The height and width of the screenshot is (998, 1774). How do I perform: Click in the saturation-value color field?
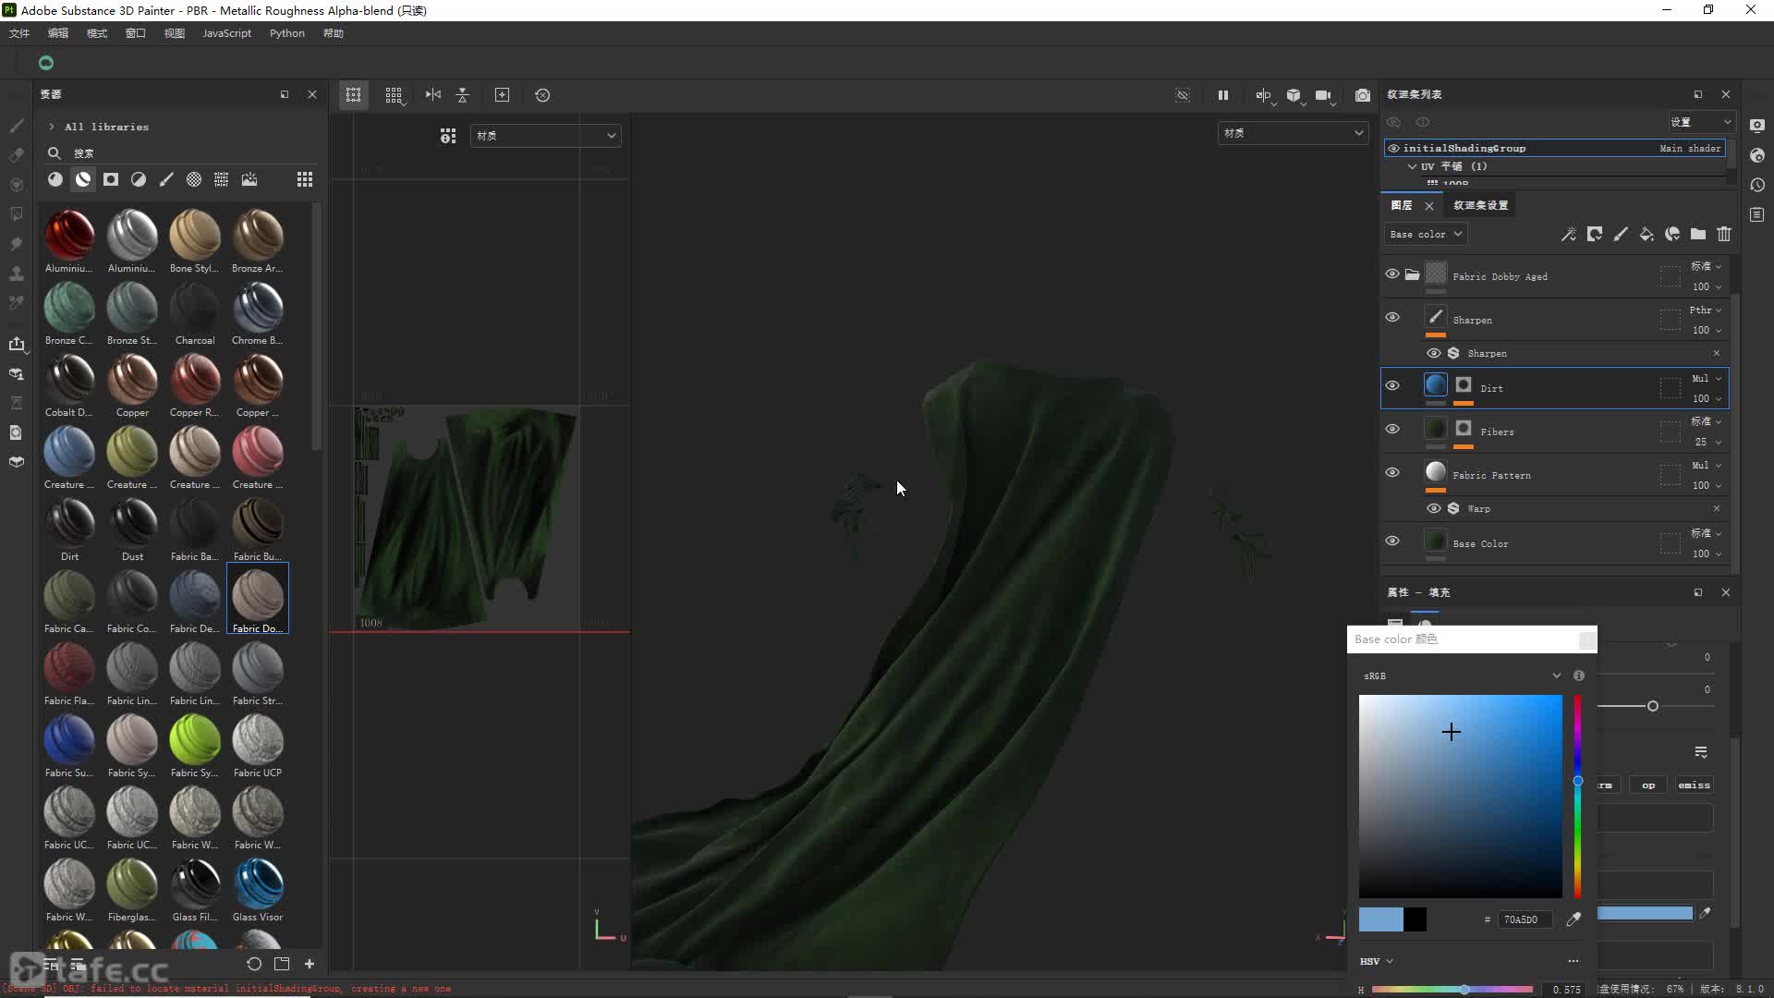(1460, 797)
